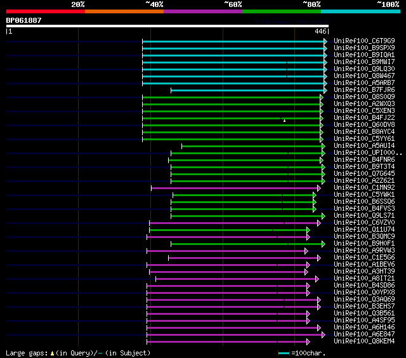Screen dimensions: 406x358
Task: Click the UniRef100_Q3AQ69 label
Action: point(364,300)
